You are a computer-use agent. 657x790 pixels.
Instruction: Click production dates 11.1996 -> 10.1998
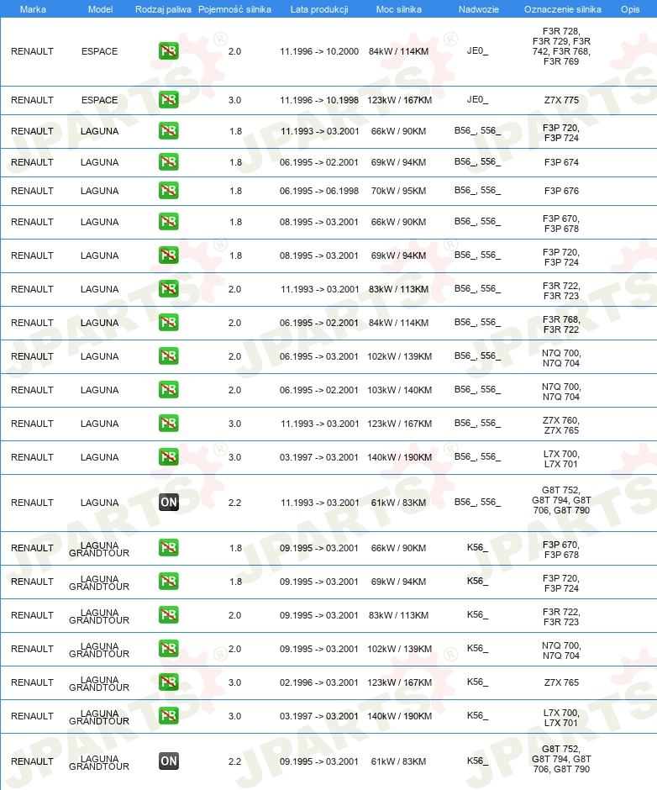click(x=319, y=100)
